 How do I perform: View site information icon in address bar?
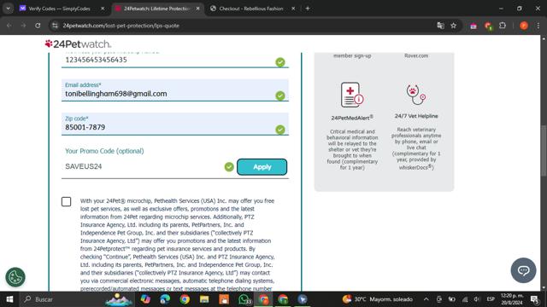55,26
